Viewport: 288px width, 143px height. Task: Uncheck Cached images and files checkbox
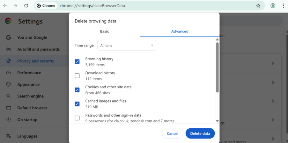77,104
